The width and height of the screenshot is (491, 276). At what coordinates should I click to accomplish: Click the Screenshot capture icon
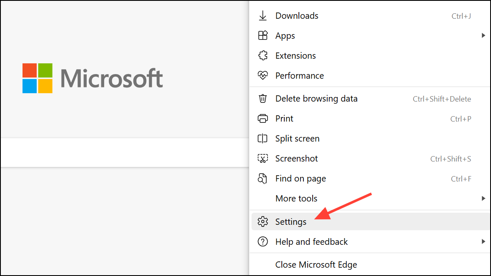click(263, 158)
